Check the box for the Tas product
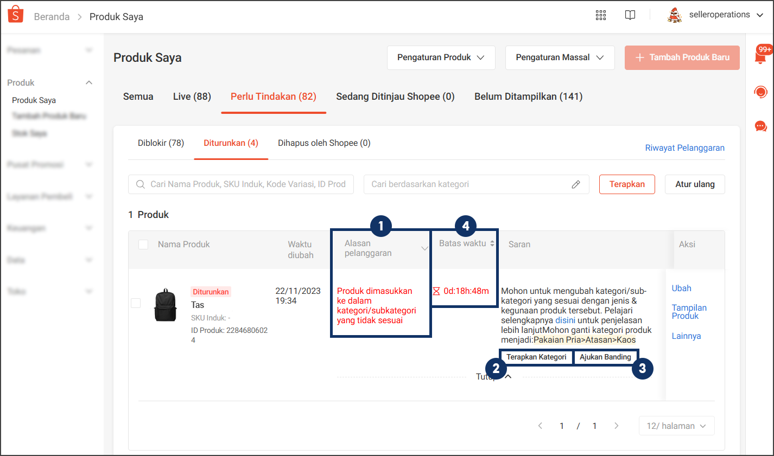The width and height of the screenshot is (774, 456). [x=136, y=303]
